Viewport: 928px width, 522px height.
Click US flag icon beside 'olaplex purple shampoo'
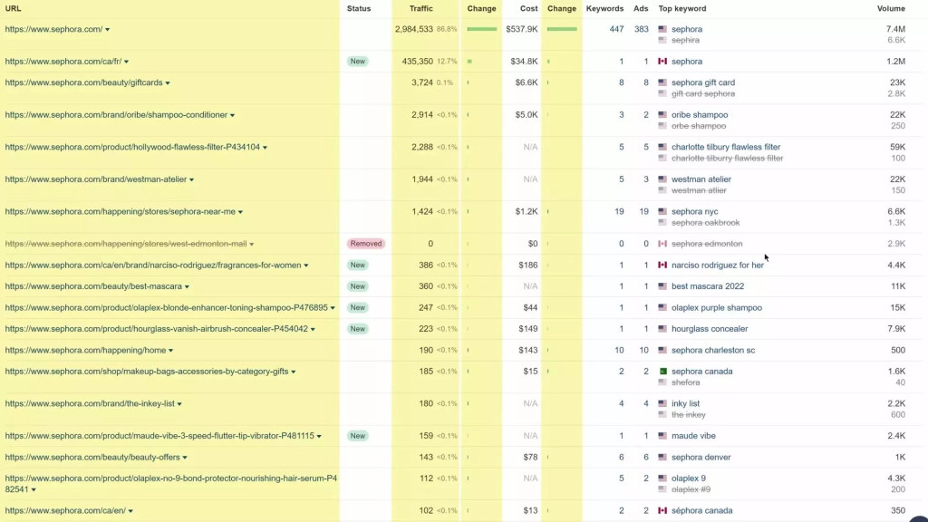pyautogui.click(x=662, y=308)
